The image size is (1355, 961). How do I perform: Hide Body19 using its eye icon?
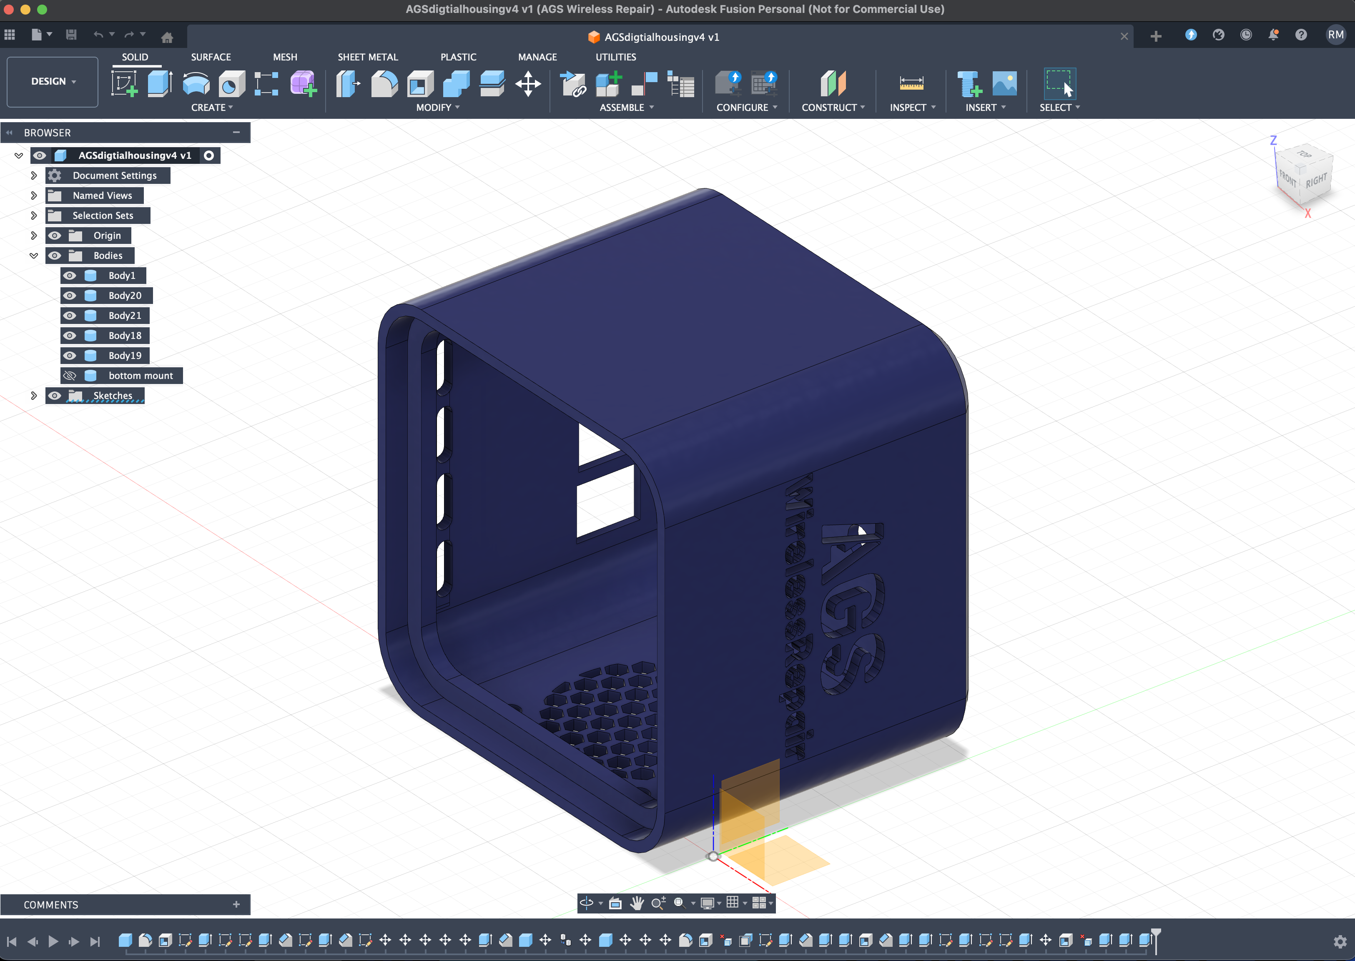pos(69,356)
